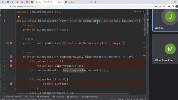Click the 4 usages hint above add
This screenshot has width=178, height=100.
click(x=28, y=39)
